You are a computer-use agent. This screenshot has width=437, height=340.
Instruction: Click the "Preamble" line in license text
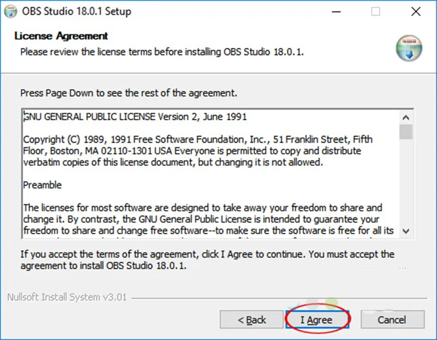(43, 185)
